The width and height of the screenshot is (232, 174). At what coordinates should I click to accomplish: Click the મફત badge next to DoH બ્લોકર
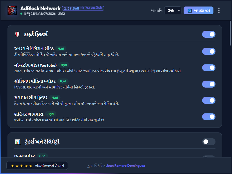(42, 156)
